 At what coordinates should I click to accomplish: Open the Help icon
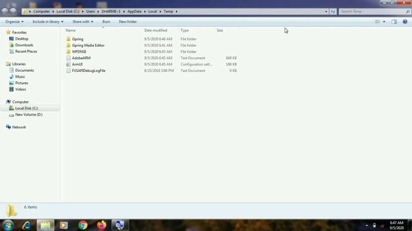coord(405,22)
